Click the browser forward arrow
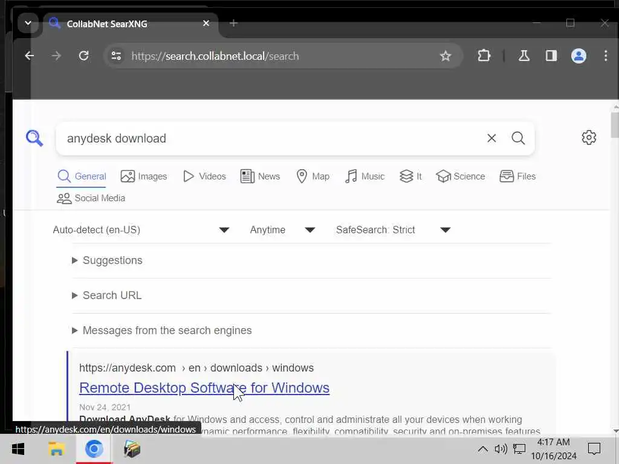Screen dimensions: 619x464 tap(56, 56)
